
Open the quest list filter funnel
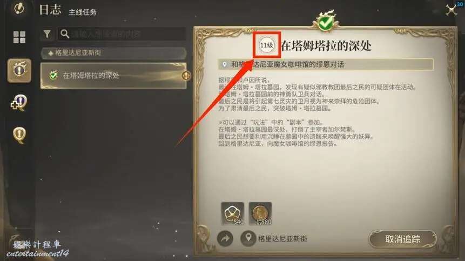click(x=47, y=35)
